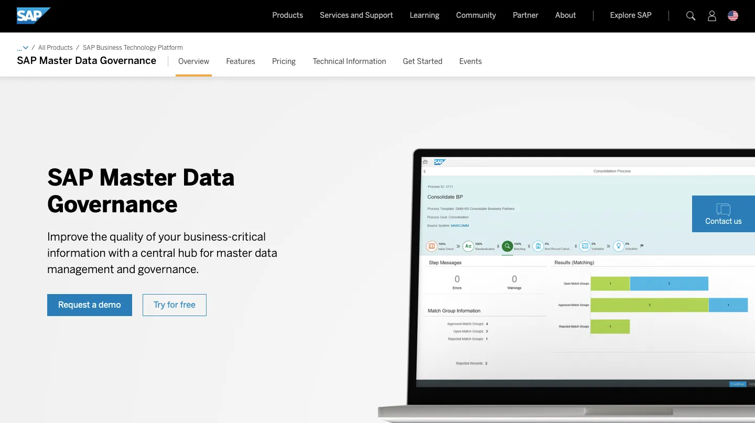This screenshot has width=755, height=423.
Task: Open the Explore SAP menu
Action: pos(631,15)
